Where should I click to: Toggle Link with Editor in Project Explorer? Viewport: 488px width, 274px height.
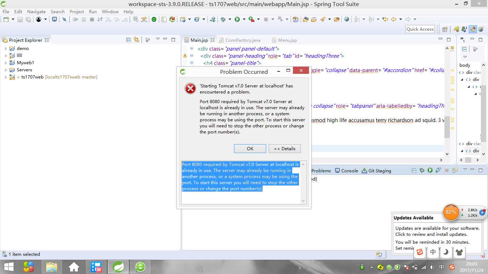tap(136, 40)
